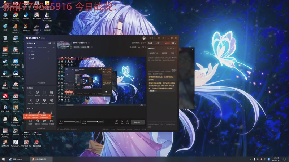Open the 主播口令 tool icon

(38, 101)
